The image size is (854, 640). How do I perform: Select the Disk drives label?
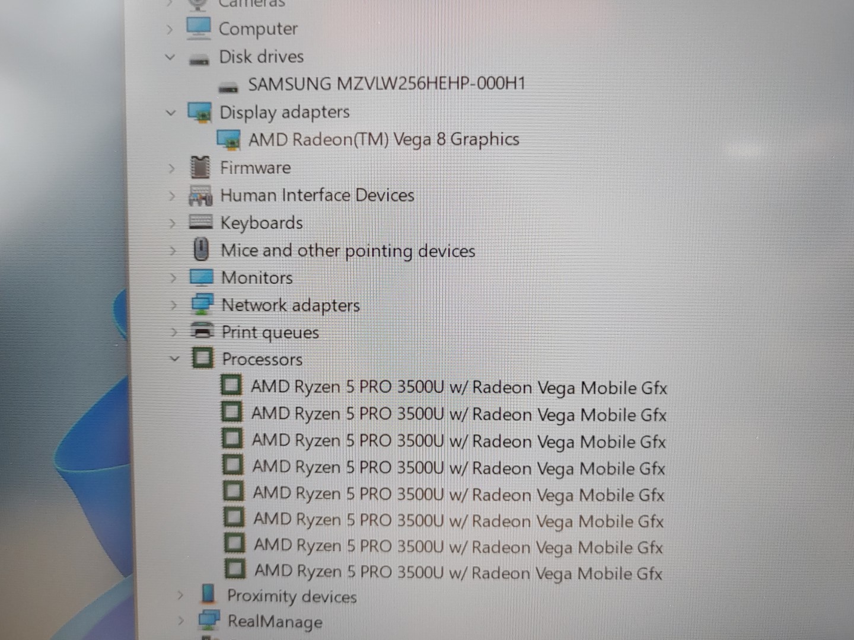pos(262,56)
